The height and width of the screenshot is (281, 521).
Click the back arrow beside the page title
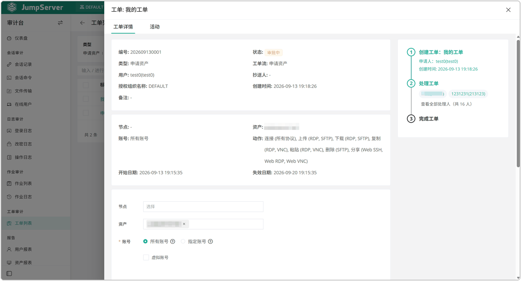(82, 23)
